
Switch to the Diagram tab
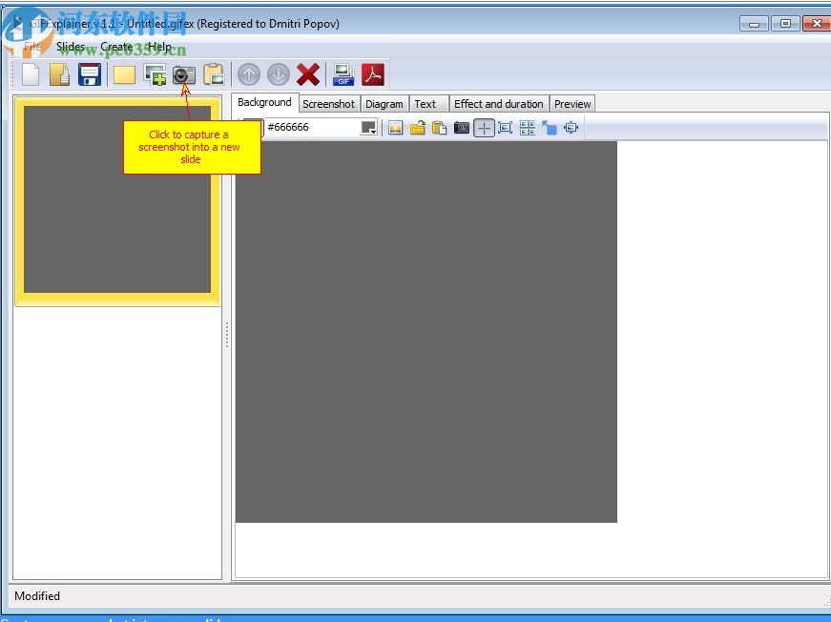click(384, 104)
